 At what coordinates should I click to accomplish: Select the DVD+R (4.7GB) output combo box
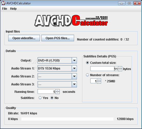click(57, 60)
